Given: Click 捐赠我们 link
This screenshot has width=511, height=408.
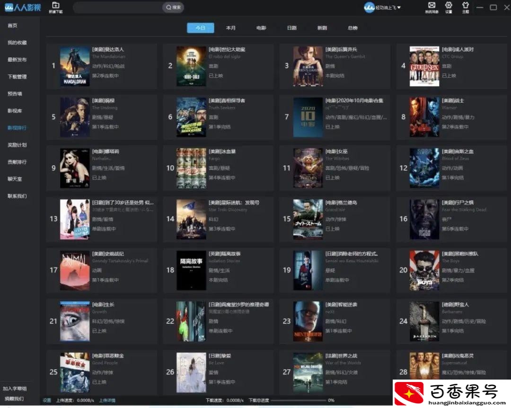Looking at the screenshot, I should [x=14, y=399].
